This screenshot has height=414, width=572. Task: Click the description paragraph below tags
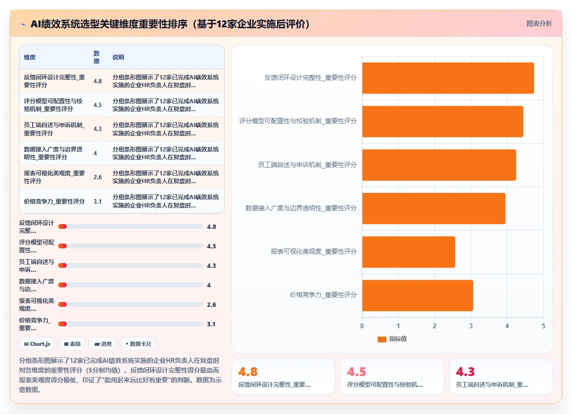(120, 375)
